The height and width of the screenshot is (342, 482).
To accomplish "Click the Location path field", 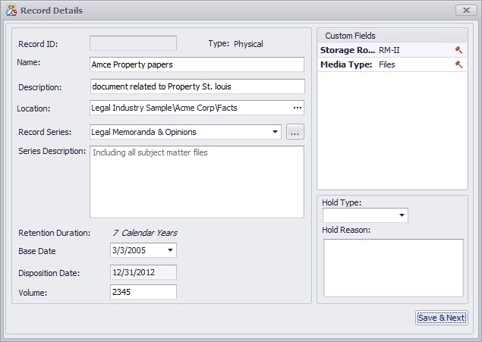I will [x=188, y=108].
